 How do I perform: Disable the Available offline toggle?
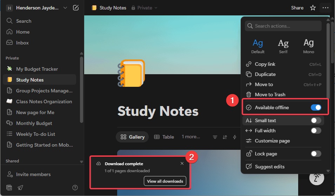click(x=316, y=107)
